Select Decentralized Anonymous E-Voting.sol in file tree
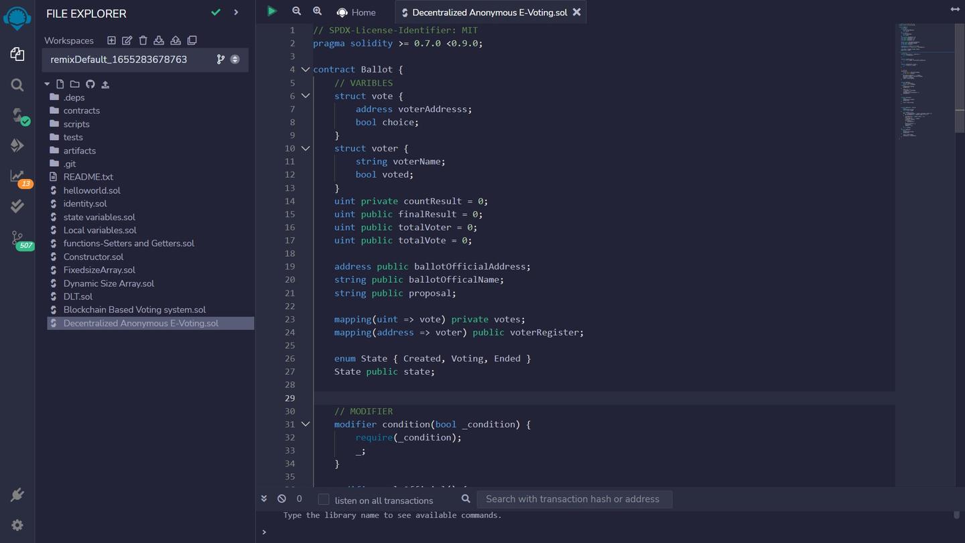The width and height of the screenshot is (965, 543). (x=150, y=323)
